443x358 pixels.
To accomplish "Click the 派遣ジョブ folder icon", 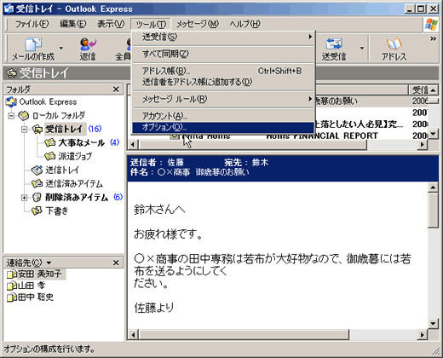I will (x=50, y=156).
